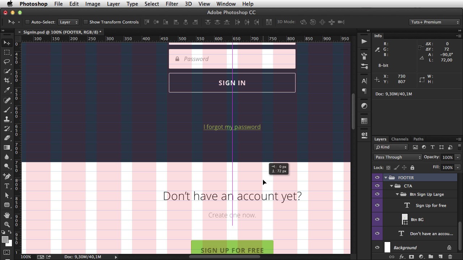Add a layer mask via bottom icon
The height and width of the screenshot is (260, 463).
tap(411, 257)
